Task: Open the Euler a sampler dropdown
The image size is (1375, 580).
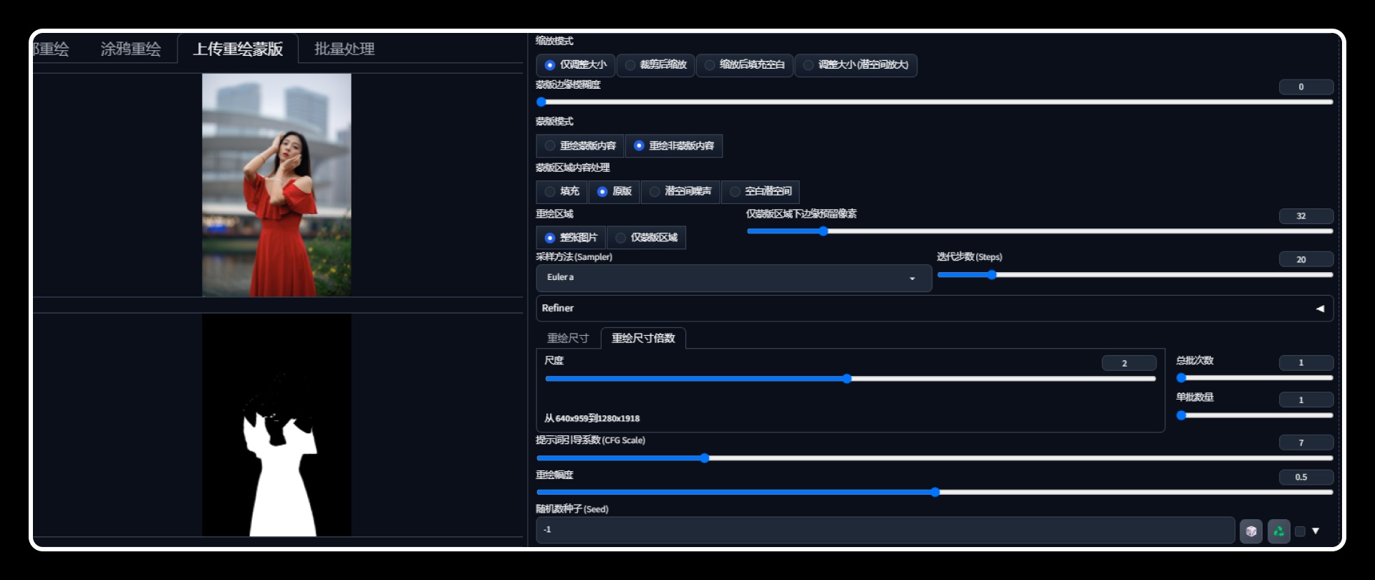Action: [x=734, y=278]
